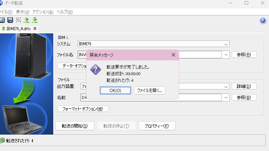This screenshot has height=151, width=269.
Task: Click ファイルを開く... button in dialog
Action: tap(149, 90)
